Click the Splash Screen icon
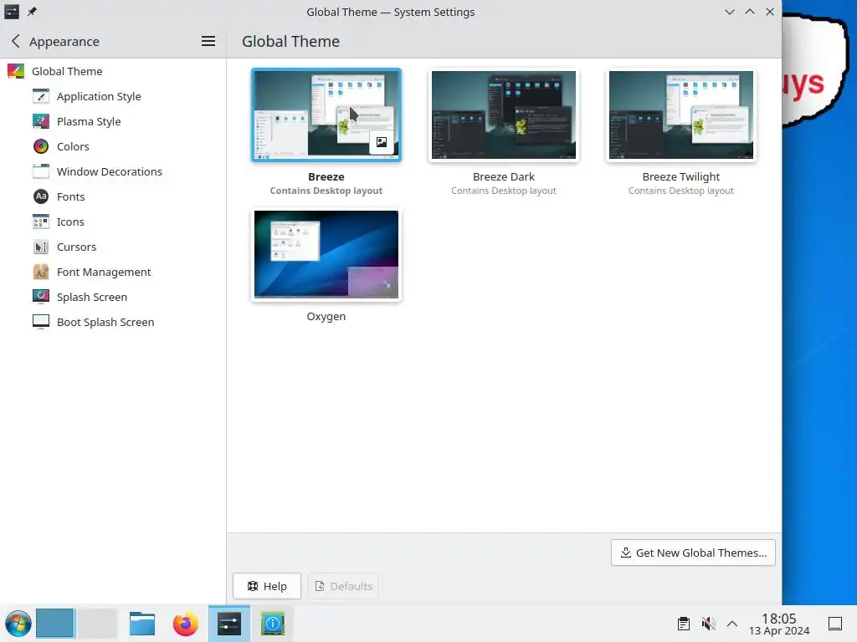The width and height of the screenshot is (857, 642). point(41,297)
